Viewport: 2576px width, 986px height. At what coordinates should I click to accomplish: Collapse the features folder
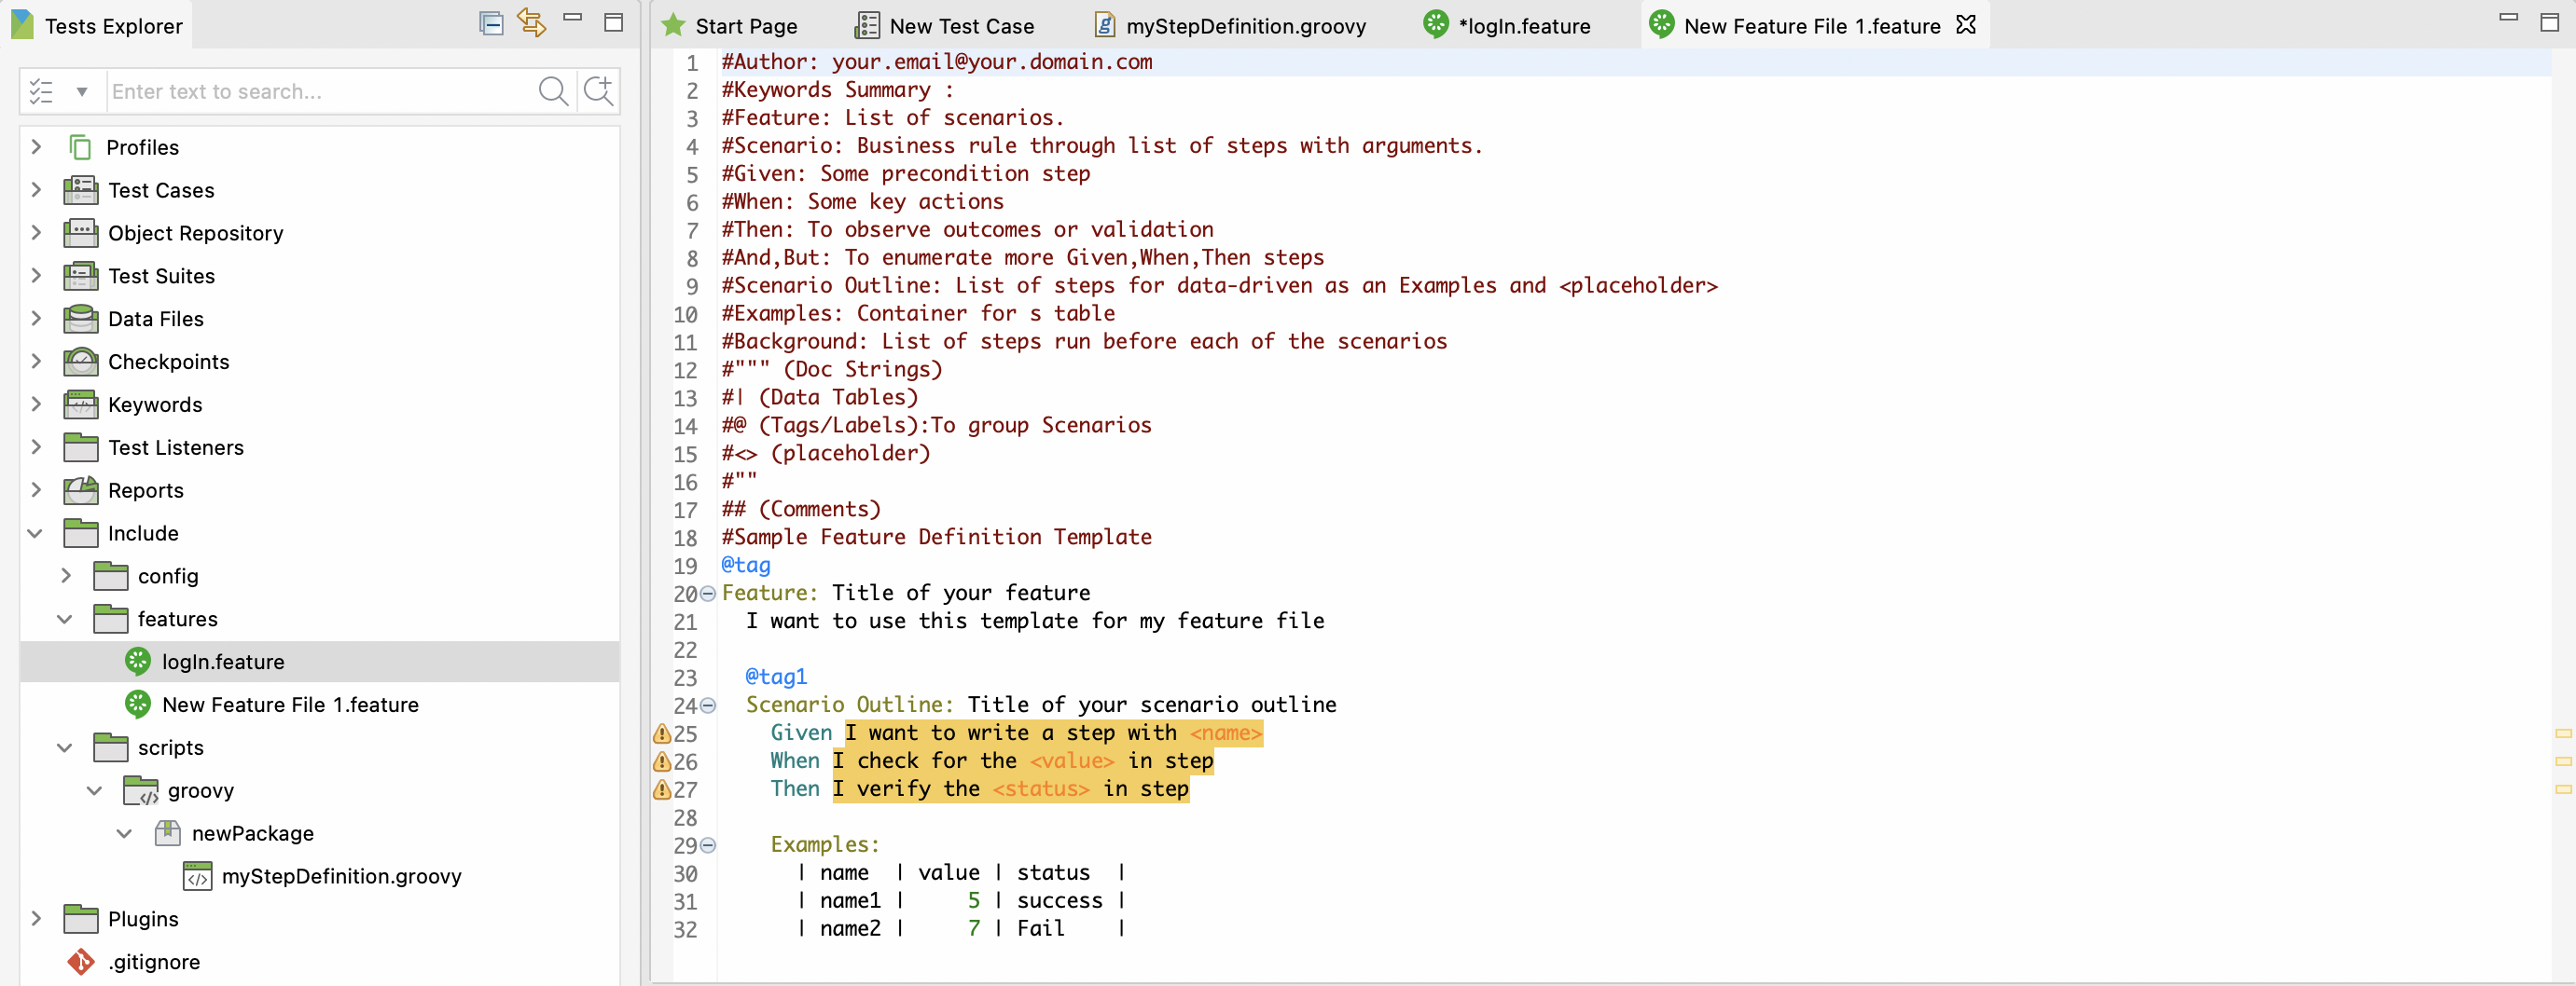(65, 619)
